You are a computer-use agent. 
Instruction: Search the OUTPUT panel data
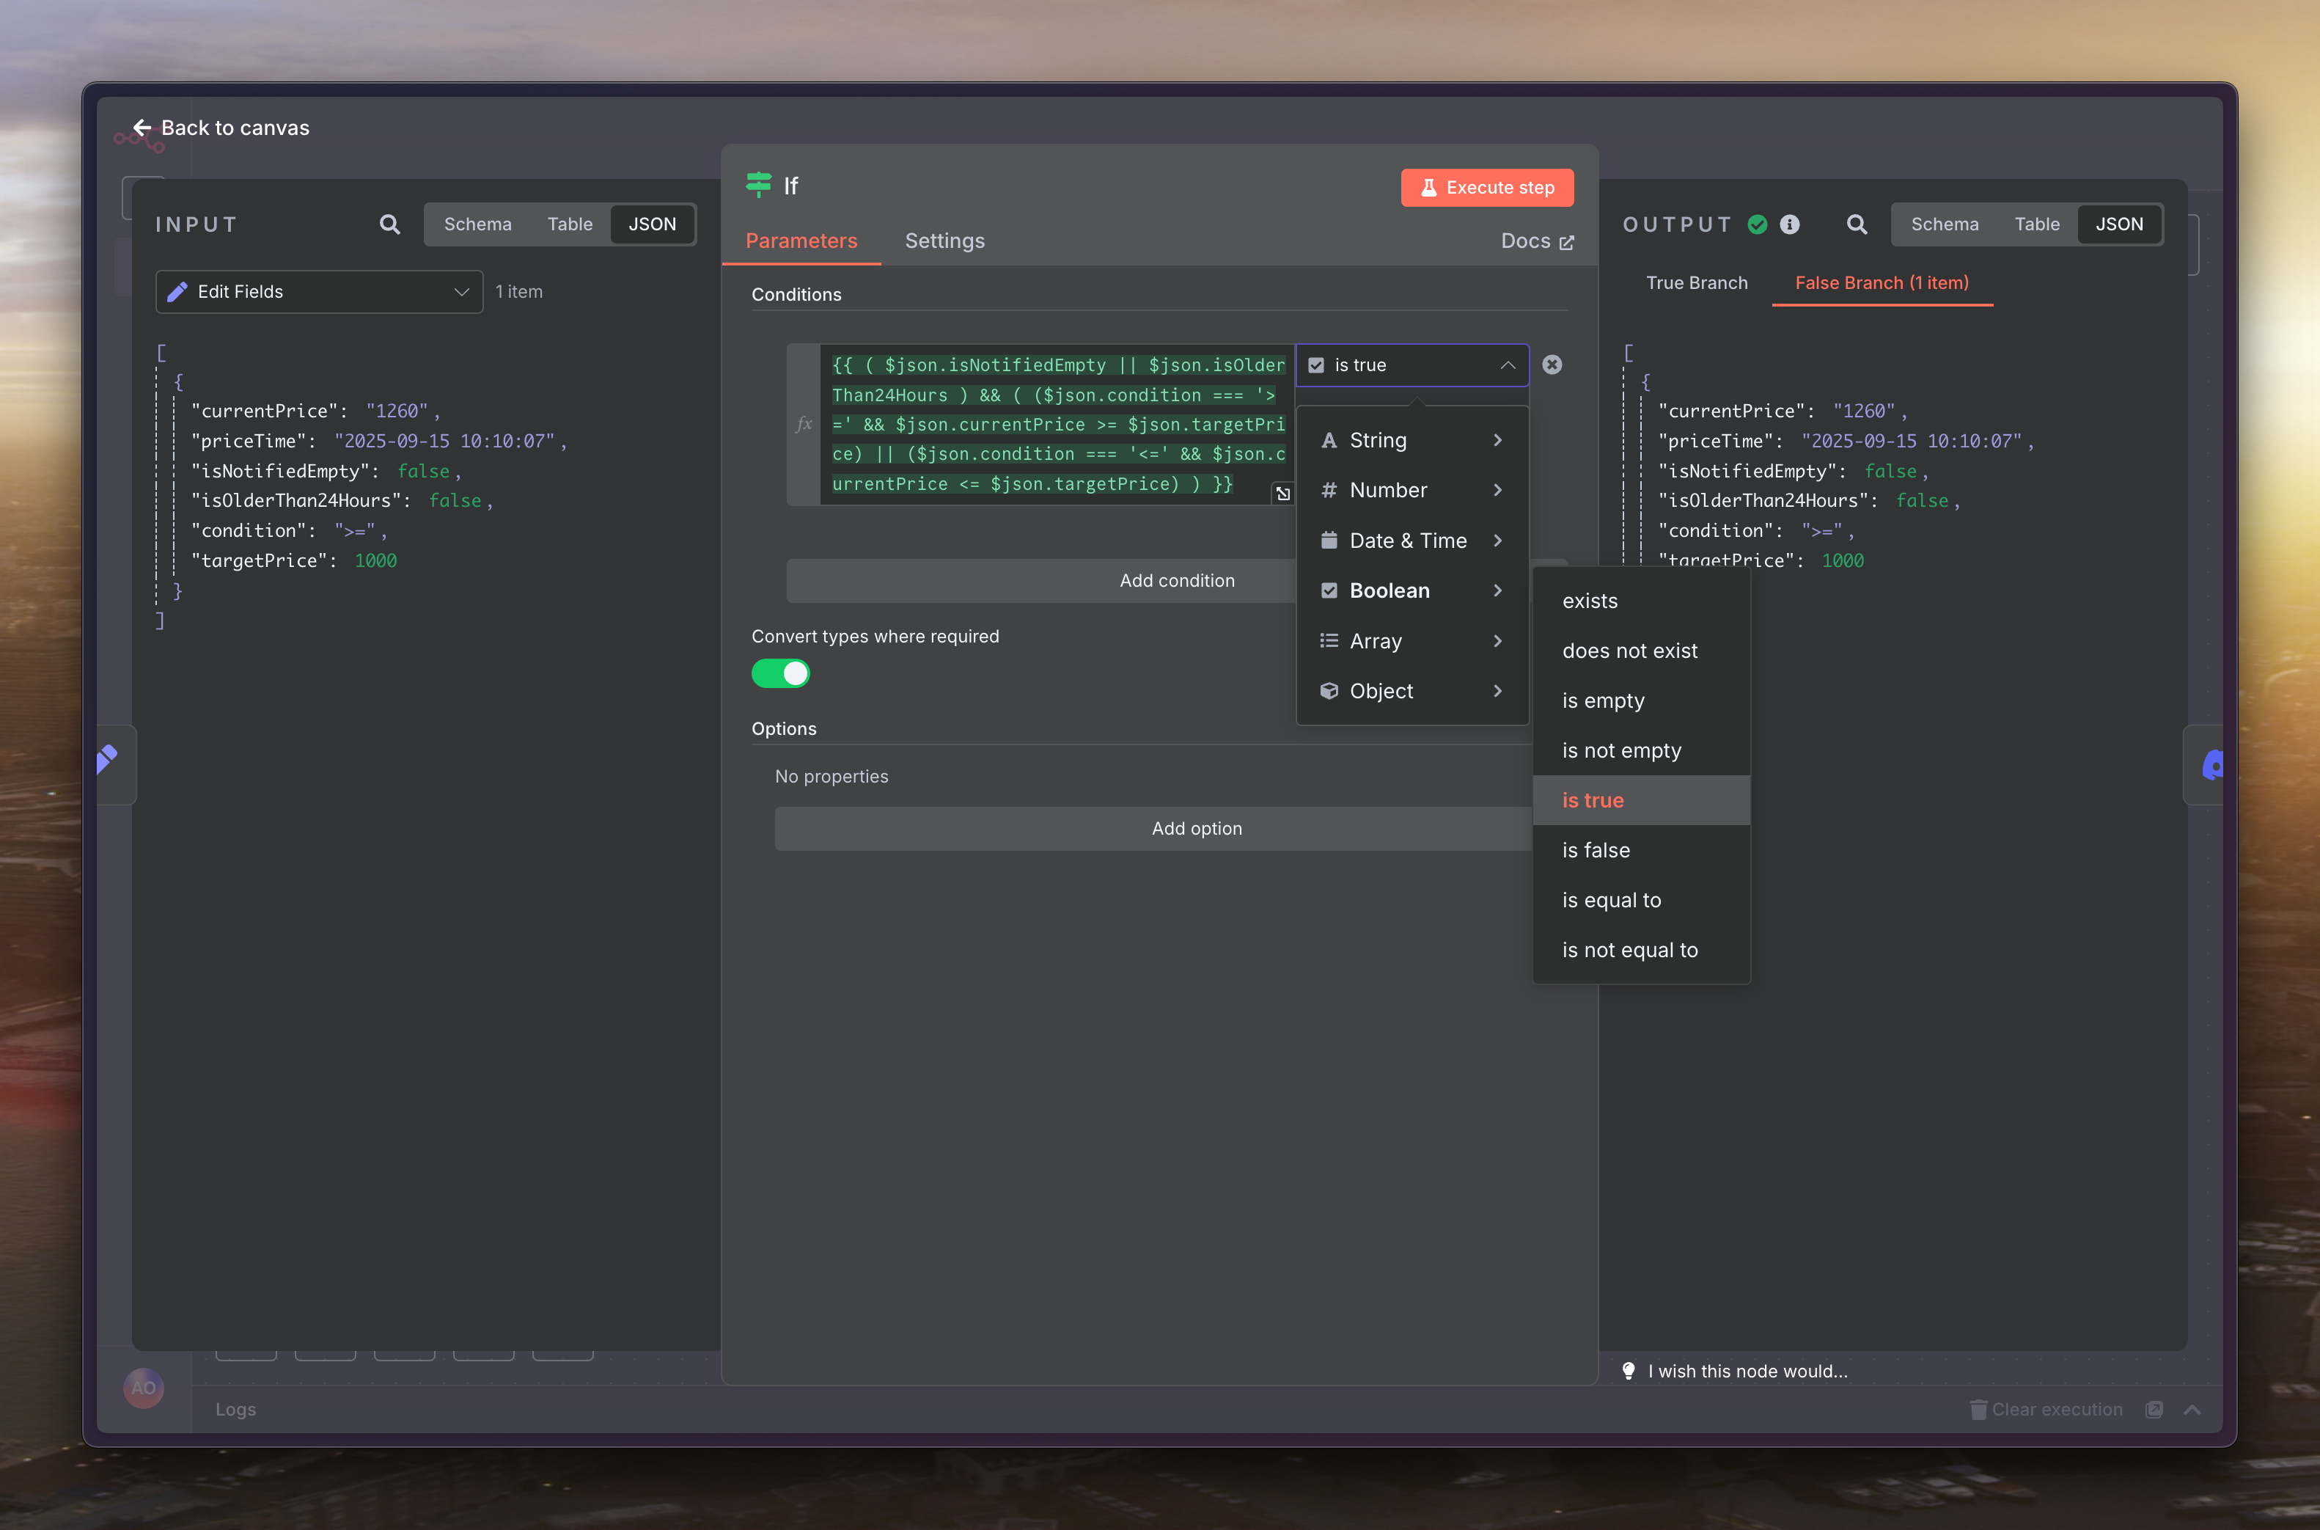click(1856, 224)
